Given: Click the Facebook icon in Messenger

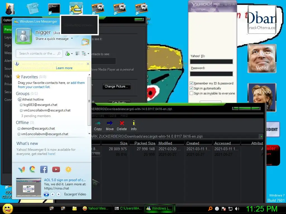Looking at the screenshot, I should (44, 169).
